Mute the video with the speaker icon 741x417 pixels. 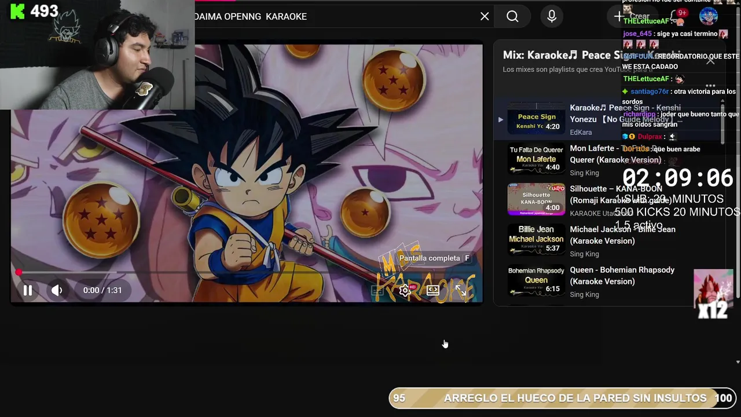click(x=56, y=290)
